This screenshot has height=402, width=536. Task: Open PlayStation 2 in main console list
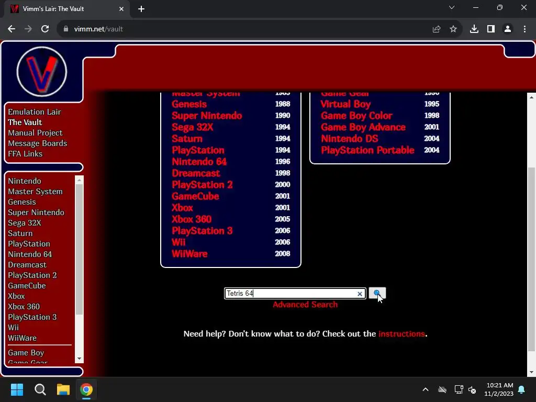(202, 185)
